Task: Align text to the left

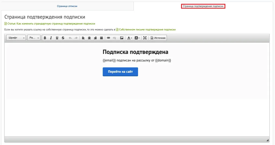Action: pyautogui.click(x=83, y=38)
